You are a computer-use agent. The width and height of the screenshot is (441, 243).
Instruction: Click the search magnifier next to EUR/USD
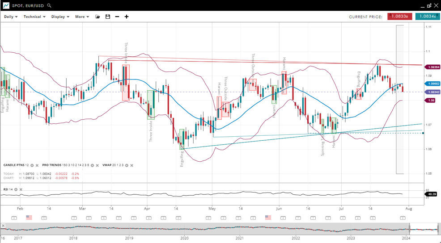point(49,6)
